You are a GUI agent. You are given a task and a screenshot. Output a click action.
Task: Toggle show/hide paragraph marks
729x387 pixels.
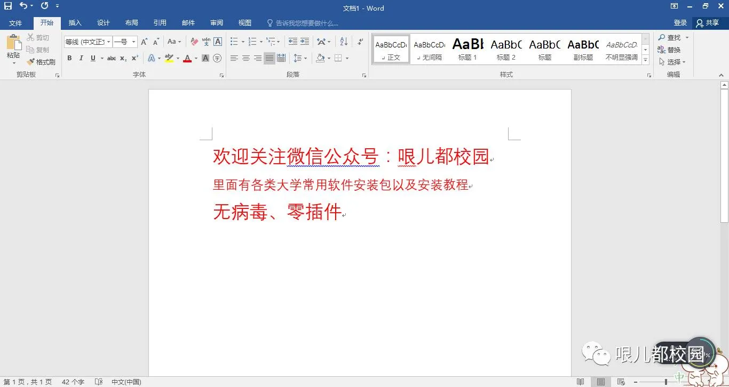(360, 42)
